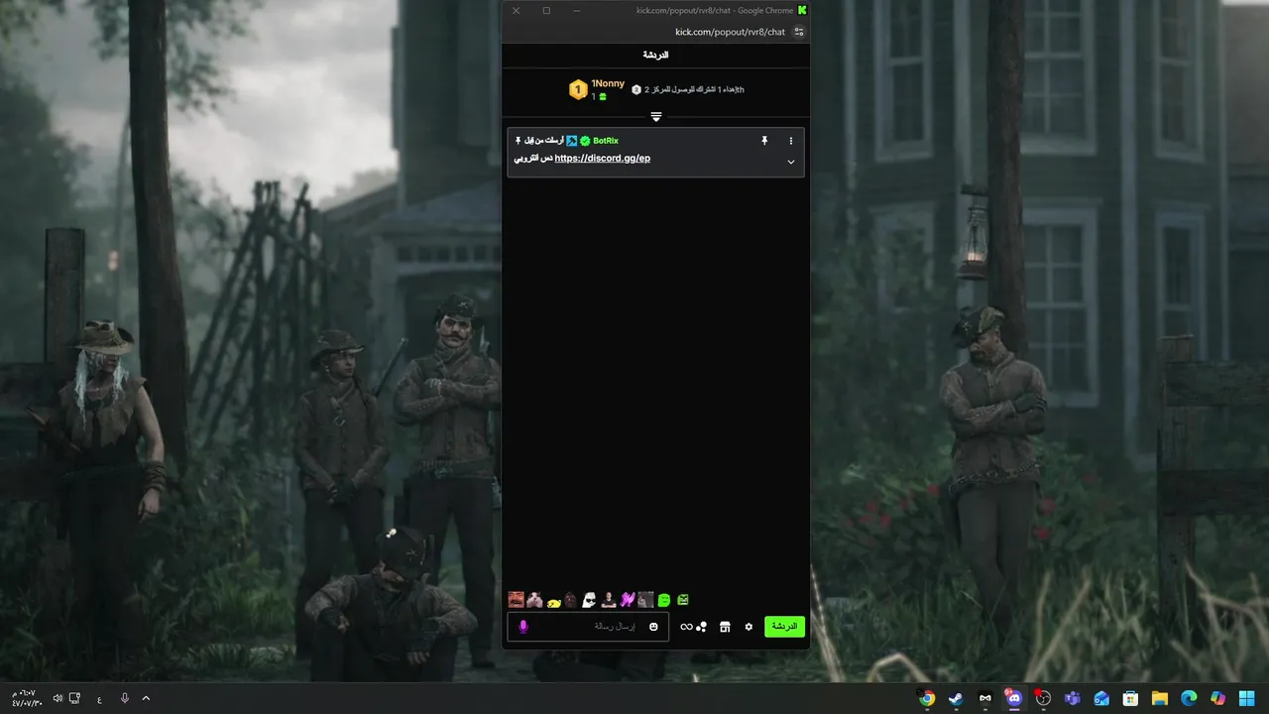
Task: Insert the white cat emote
Action: [534, 600]
